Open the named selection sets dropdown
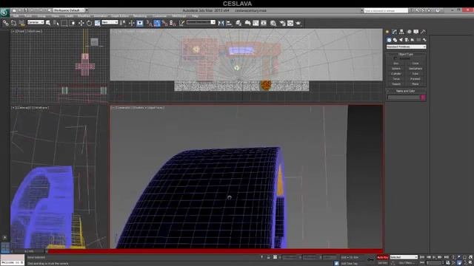 pos(201,22)
